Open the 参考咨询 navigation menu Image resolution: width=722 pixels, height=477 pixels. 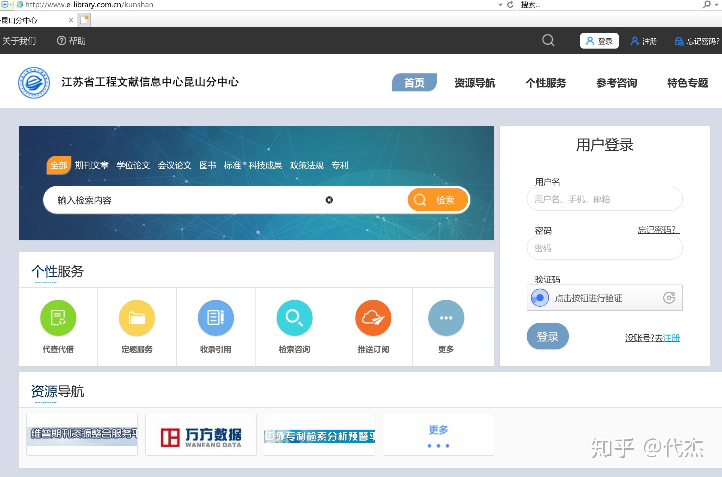(617, 83)
